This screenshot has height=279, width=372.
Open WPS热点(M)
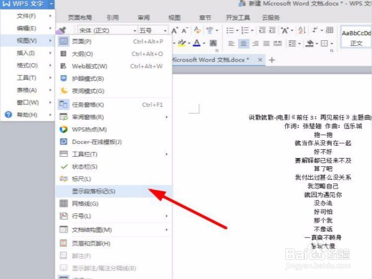tap(113, 130)
